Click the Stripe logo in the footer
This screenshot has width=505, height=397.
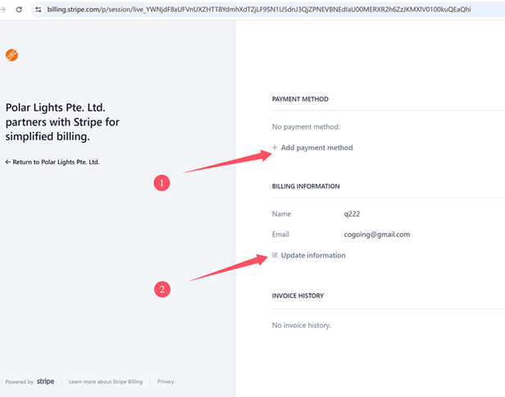click(x=45, y=381)
